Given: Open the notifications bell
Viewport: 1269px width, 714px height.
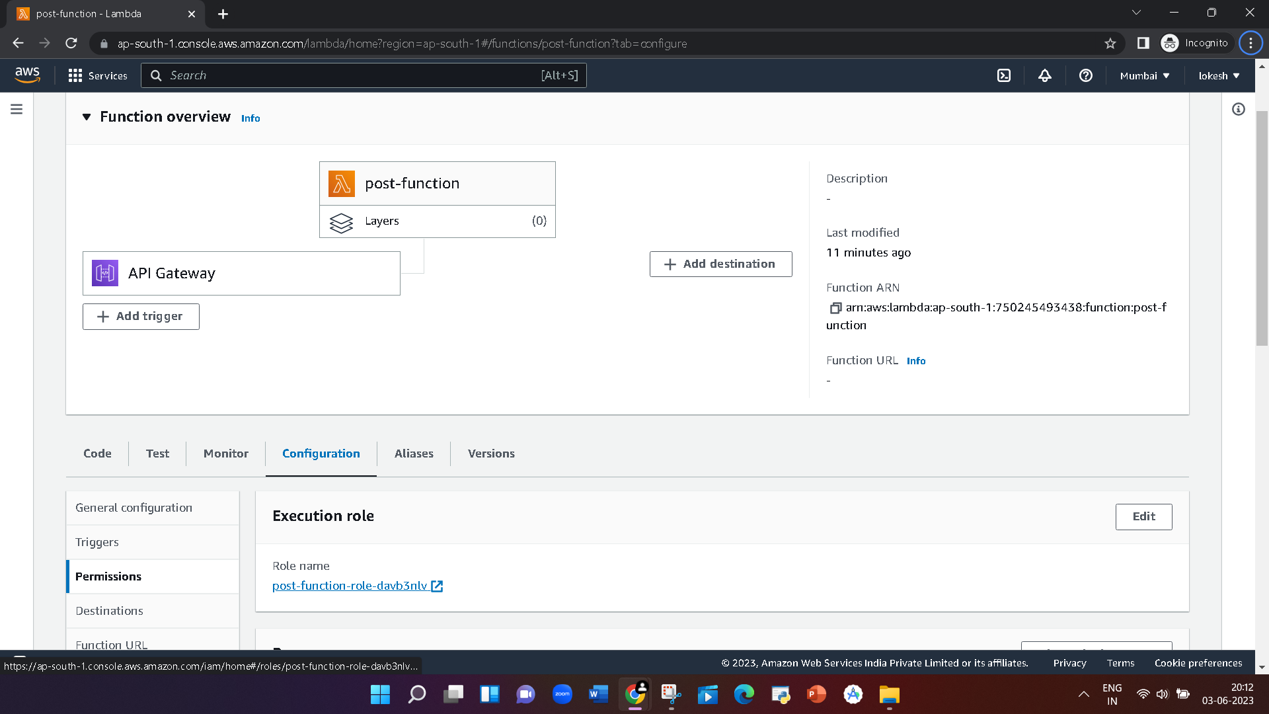Looking at the screenshot, I should coord(1044,75).
